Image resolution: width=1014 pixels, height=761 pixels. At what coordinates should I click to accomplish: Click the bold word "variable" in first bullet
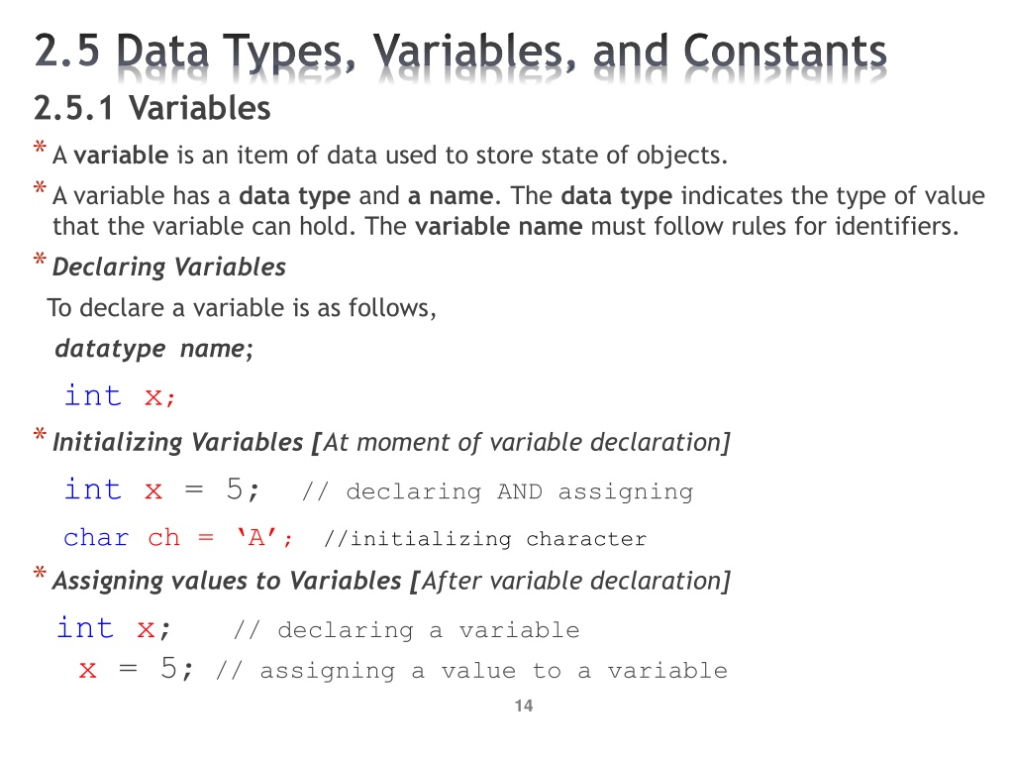pos(121,156)
